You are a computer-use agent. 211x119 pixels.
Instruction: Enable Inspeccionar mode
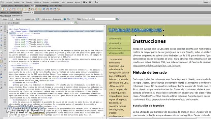coord(57,19)
